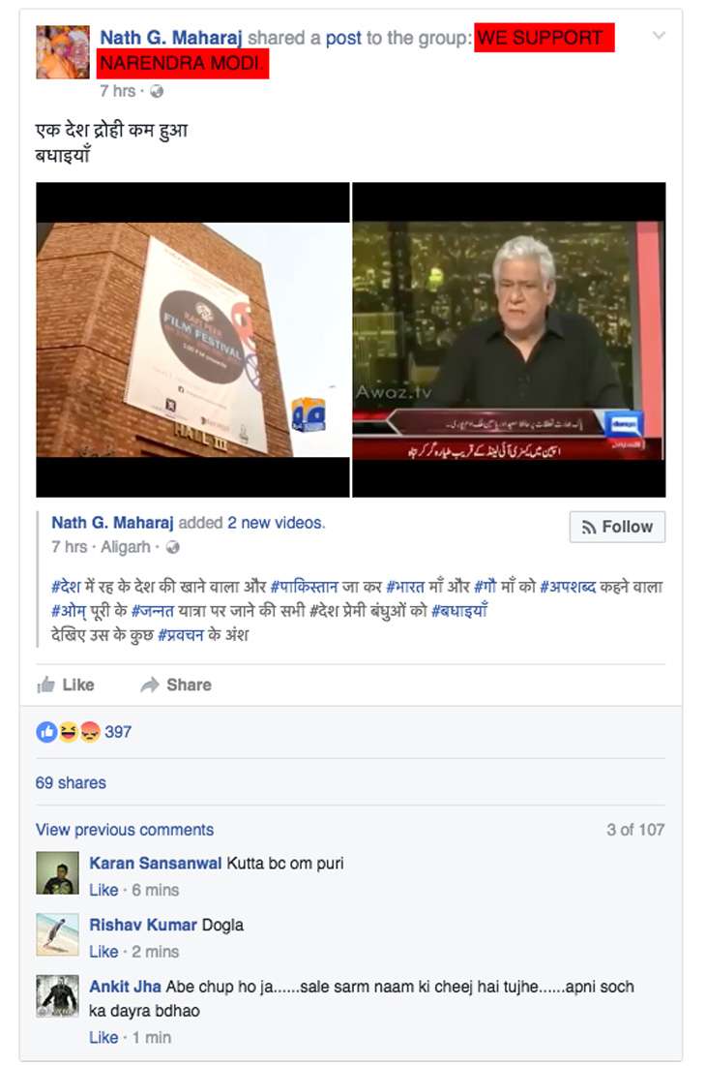Open the #पाकिस्तान hashtag link
Viewport: 706px width, 1066px height.
304,586
